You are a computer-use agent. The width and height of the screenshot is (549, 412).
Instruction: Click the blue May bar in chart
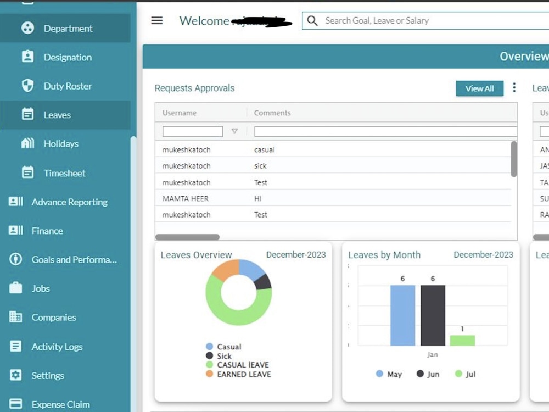402,315
